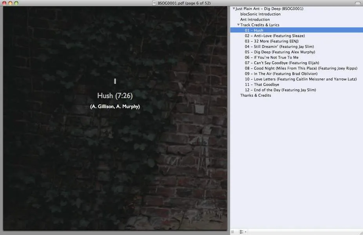Collapse the Track Credits & Lyrics section
Image resolution: width=363 pixels, height=235 pixels.
[238, 25]
